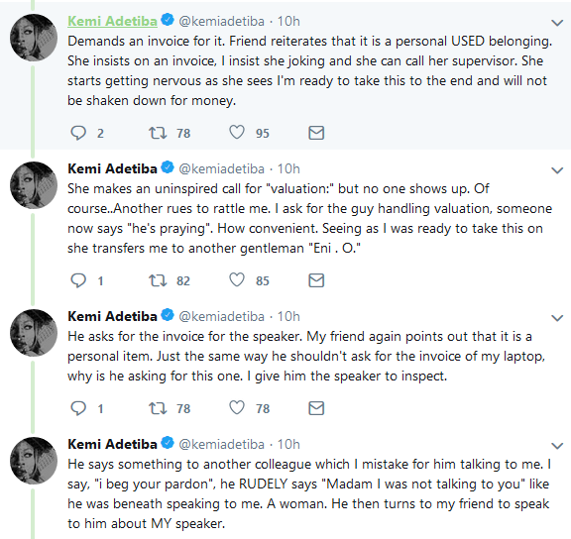Open @kemiadetiba handle on the speaker invoice tweet

221,317
